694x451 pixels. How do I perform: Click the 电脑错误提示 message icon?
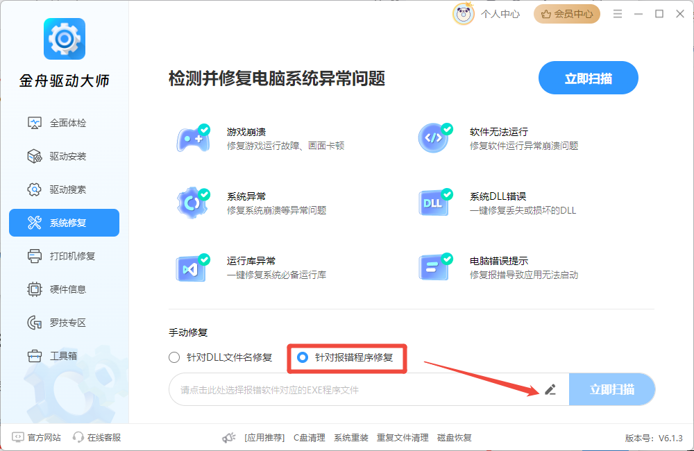pyautogui.click(x=436, y=268)
